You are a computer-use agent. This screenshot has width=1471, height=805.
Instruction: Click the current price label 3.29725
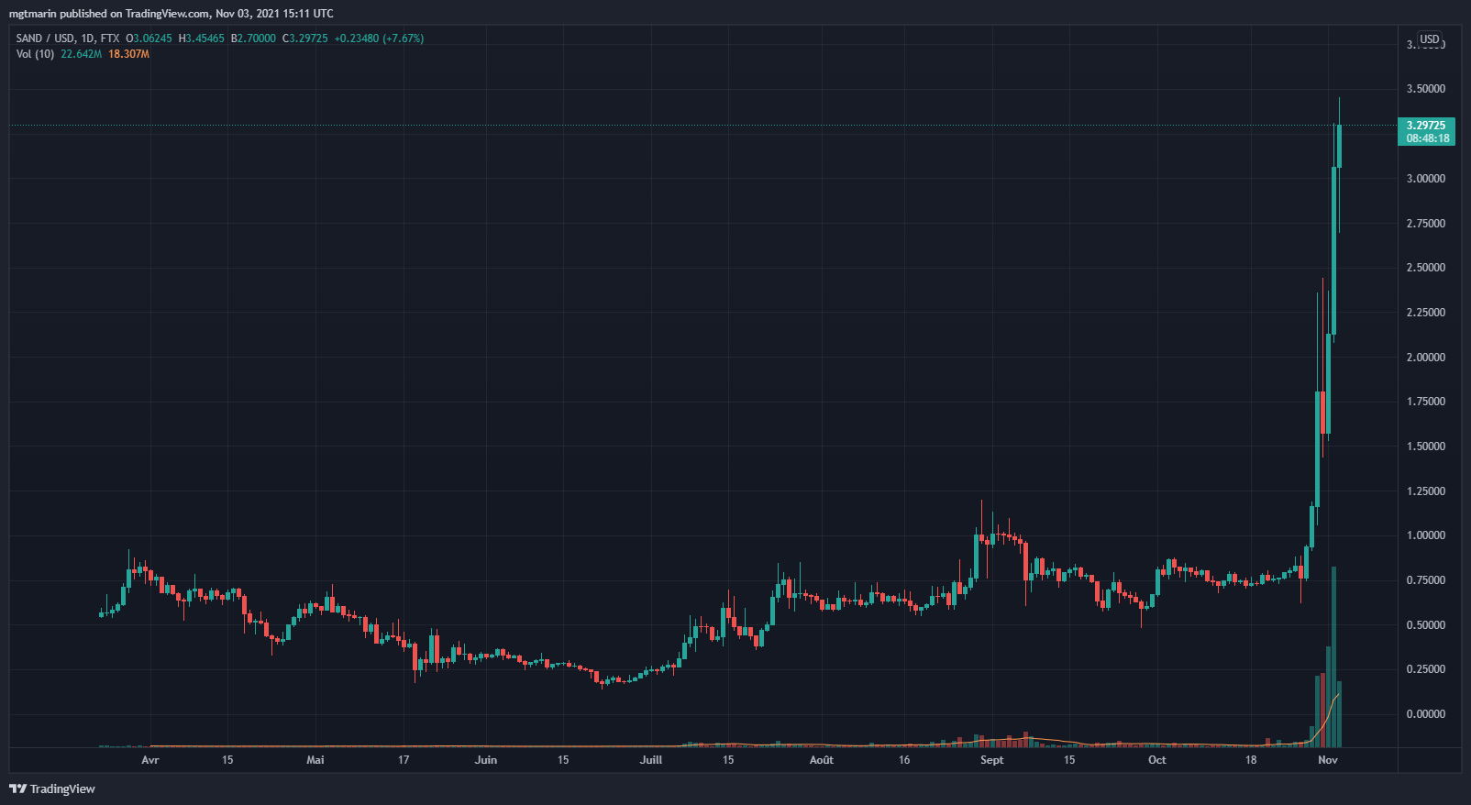(1425, 126)
